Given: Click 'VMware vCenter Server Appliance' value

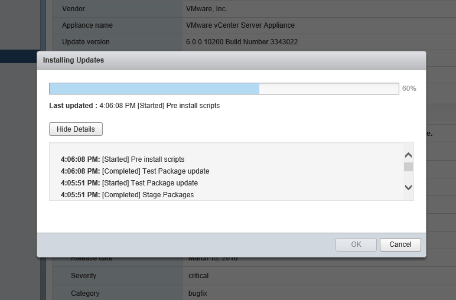Looking at the screenshot, I should tap(240, 25).
